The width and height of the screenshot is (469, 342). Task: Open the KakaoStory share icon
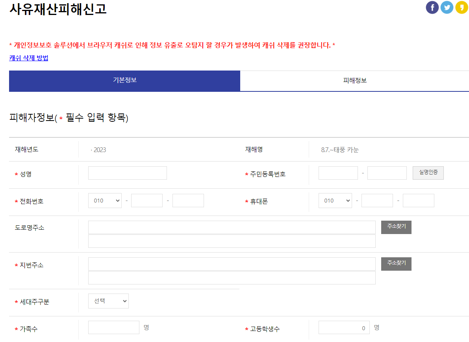point(461,7)
